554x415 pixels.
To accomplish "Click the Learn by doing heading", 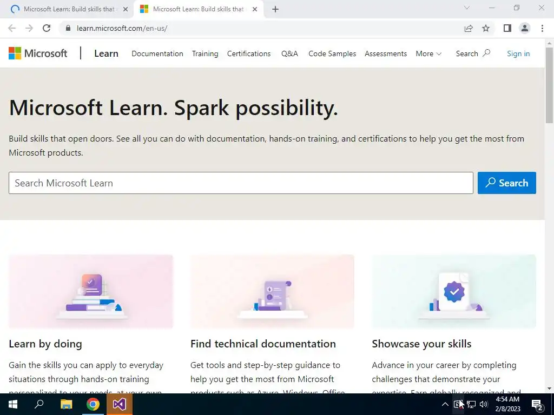I will click(x=45, y=344).
